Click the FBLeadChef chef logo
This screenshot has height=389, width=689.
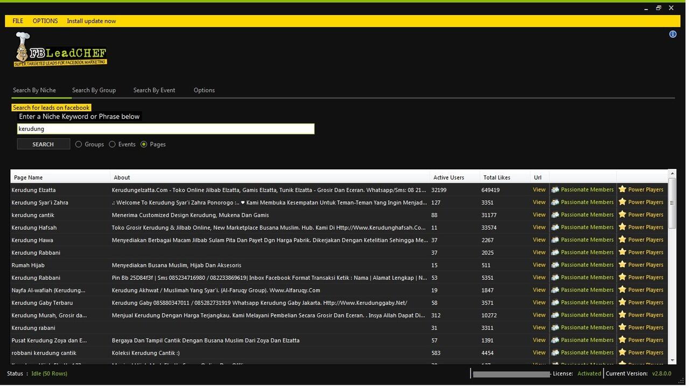[x=60, y=49]
